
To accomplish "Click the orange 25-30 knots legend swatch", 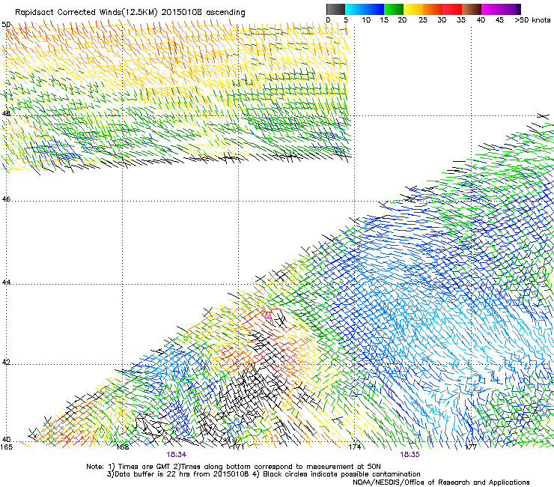I will [433, 9].
